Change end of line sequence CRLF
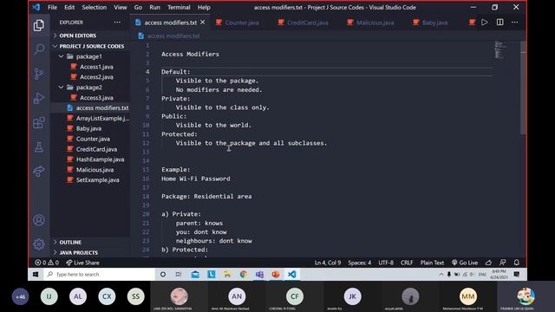555x312 pixels. coord(407,263)
